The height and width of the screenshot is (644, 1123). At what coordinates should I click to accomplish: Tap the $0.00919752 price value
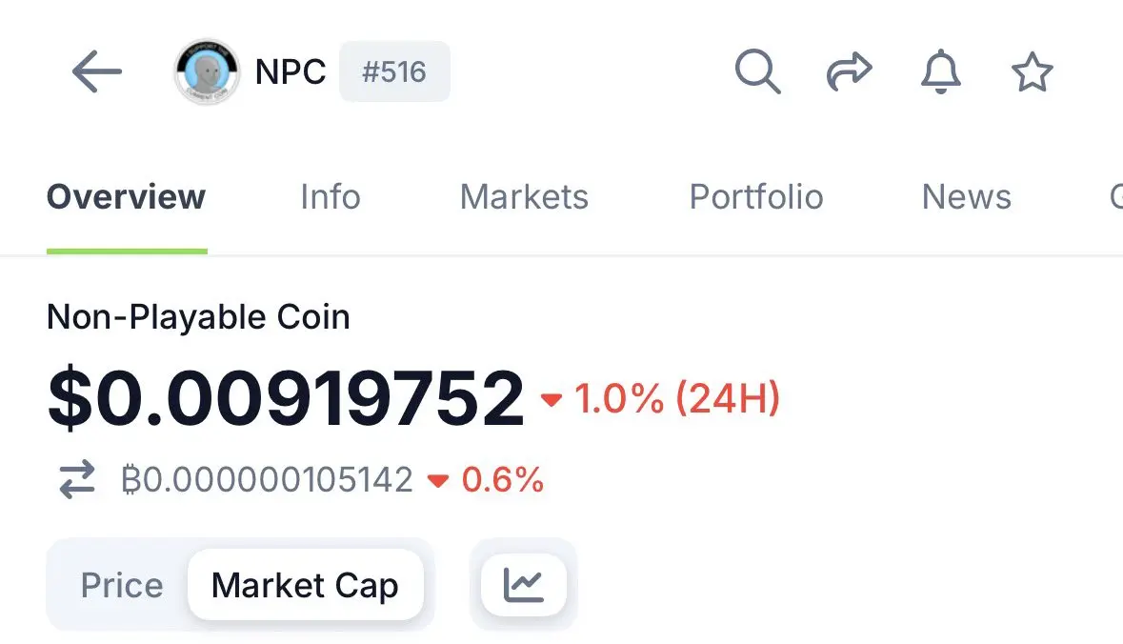pos(286,397)
